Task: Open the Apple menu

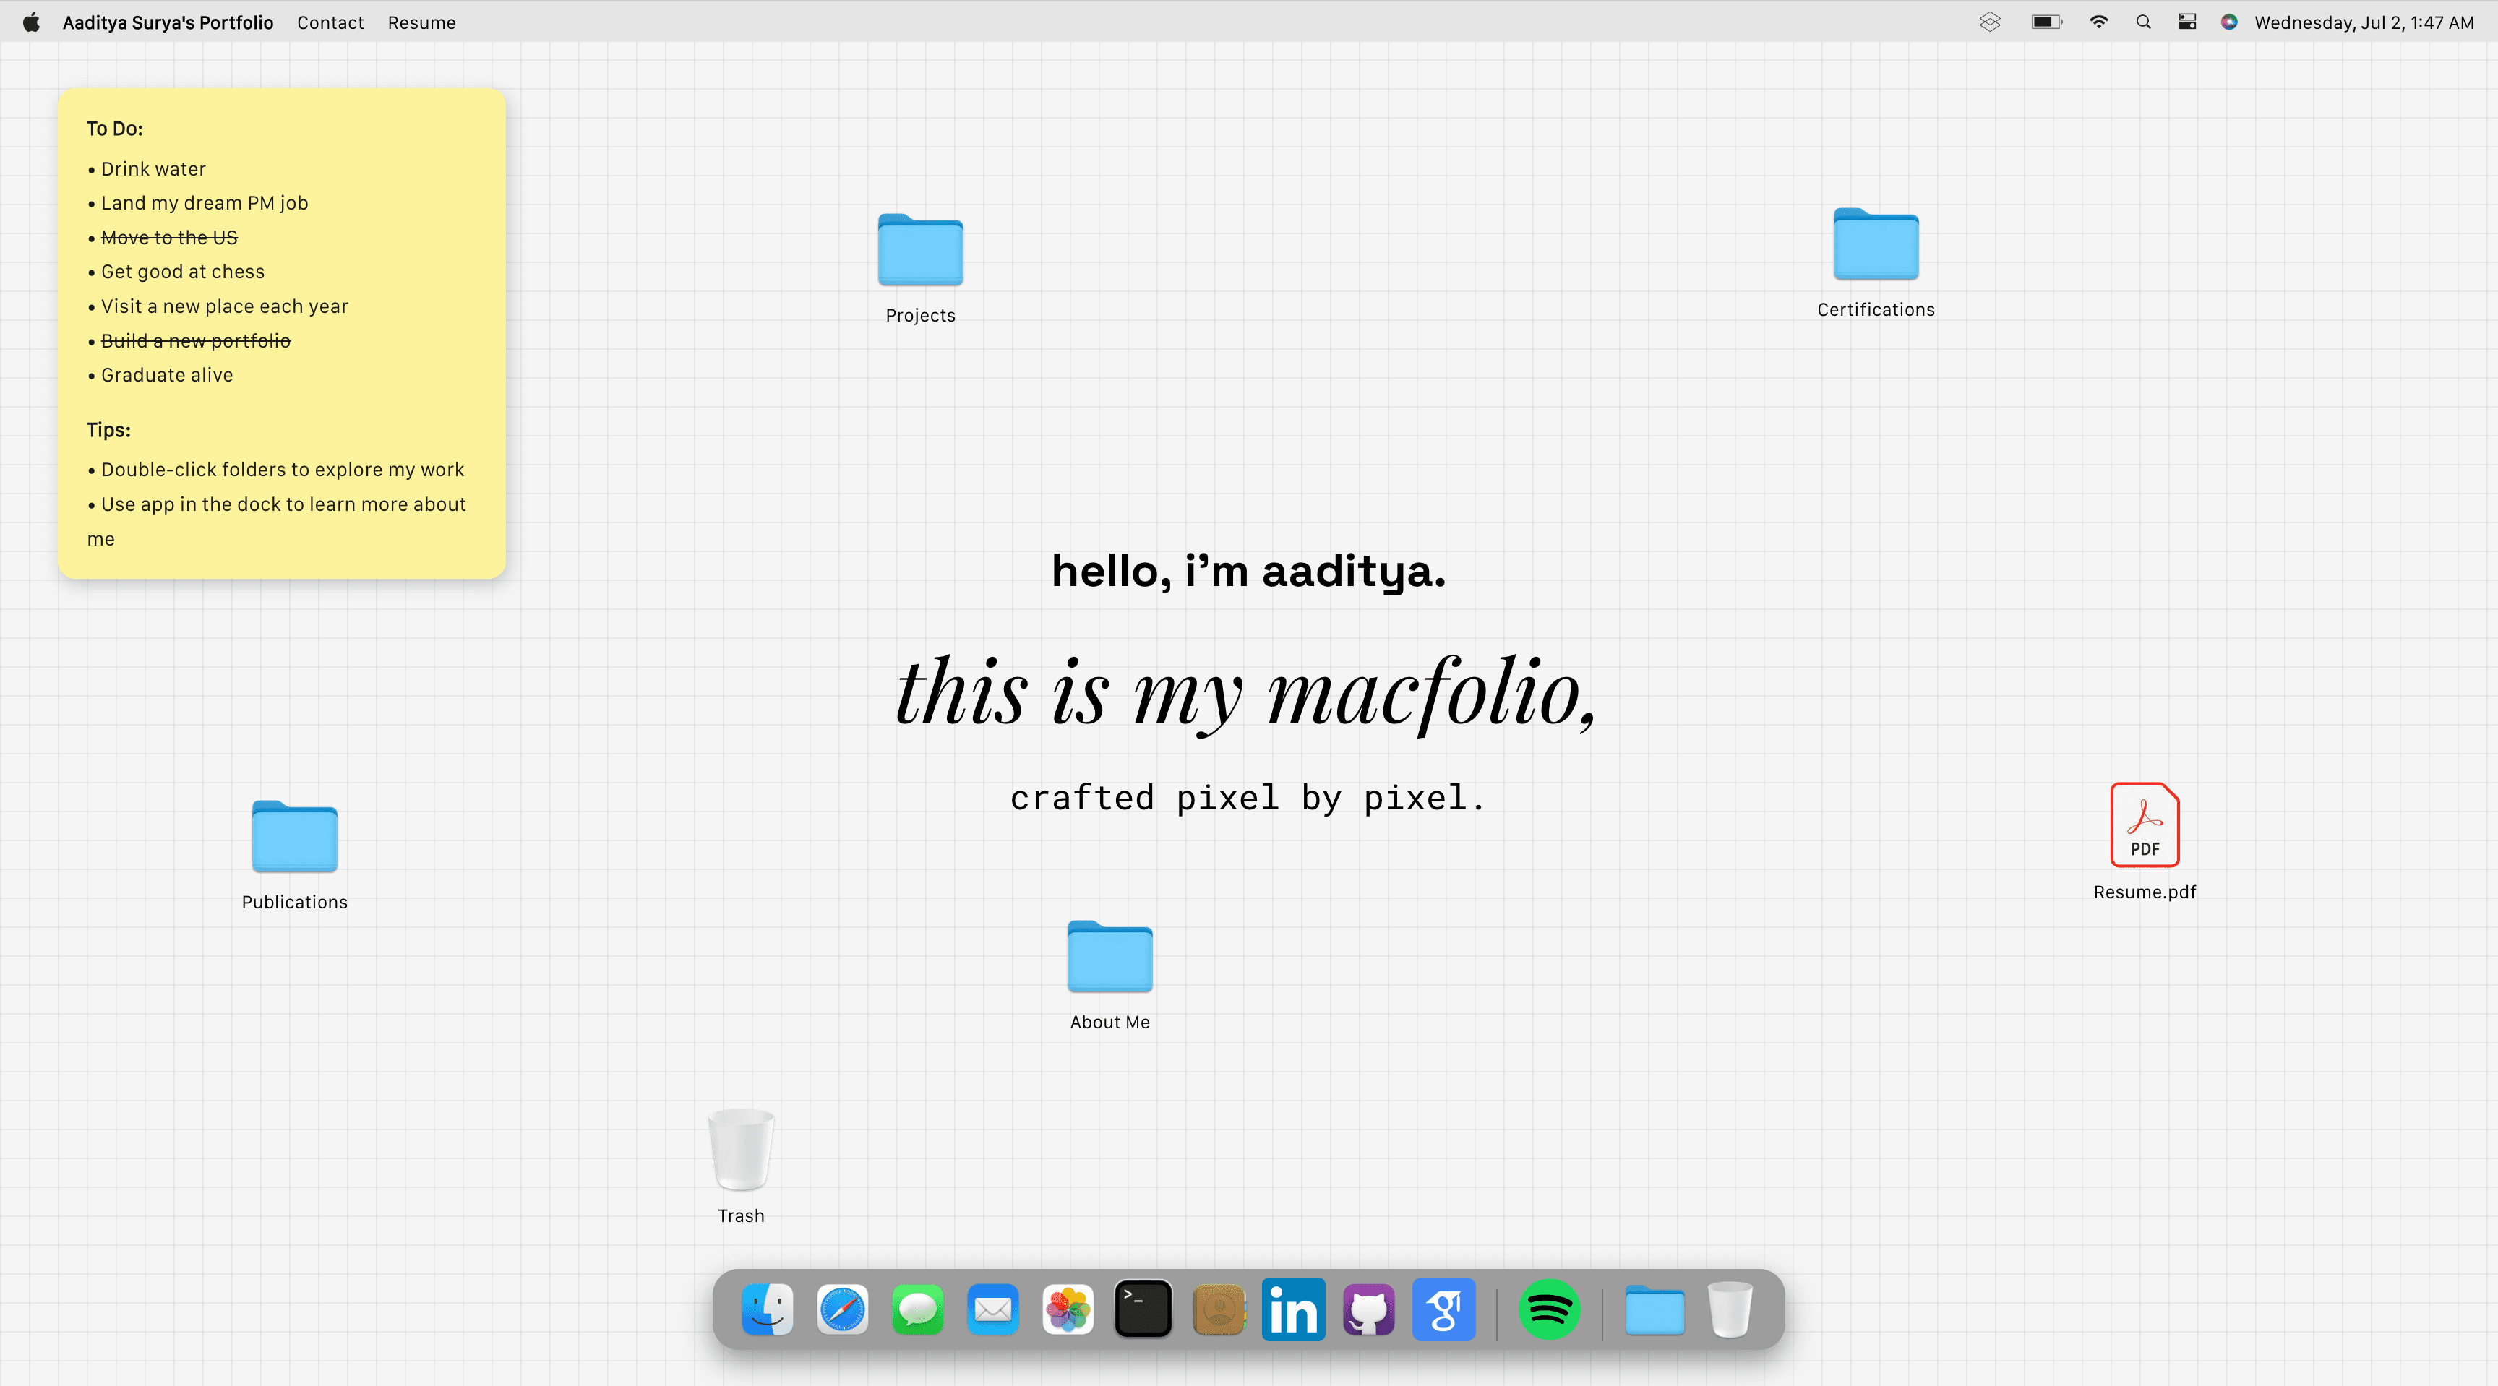Action: [x=31, y=22]
